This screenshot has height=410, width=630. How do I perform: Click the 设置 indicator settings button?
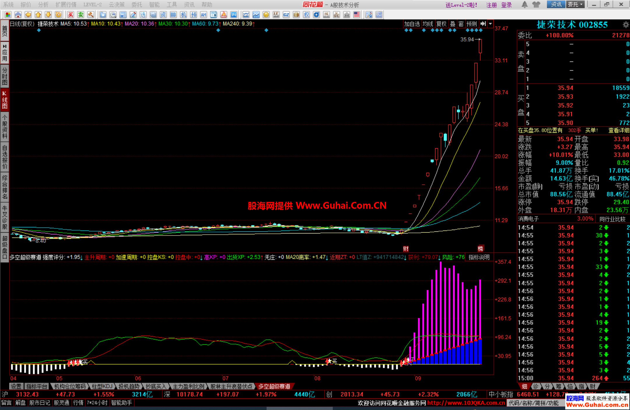(16, 386)
